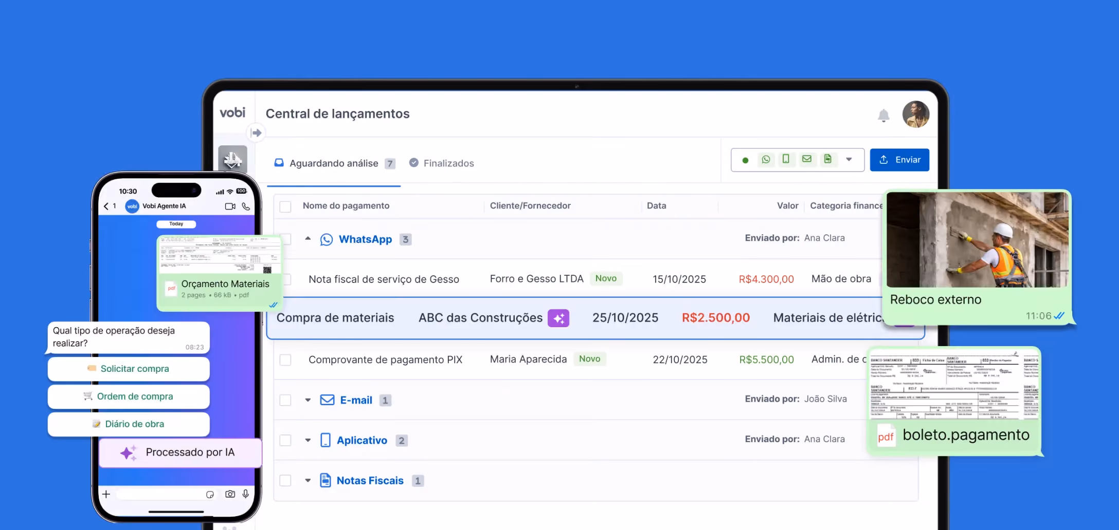
Task: Tap the Ordem de compra option
Action: point(129,396)
